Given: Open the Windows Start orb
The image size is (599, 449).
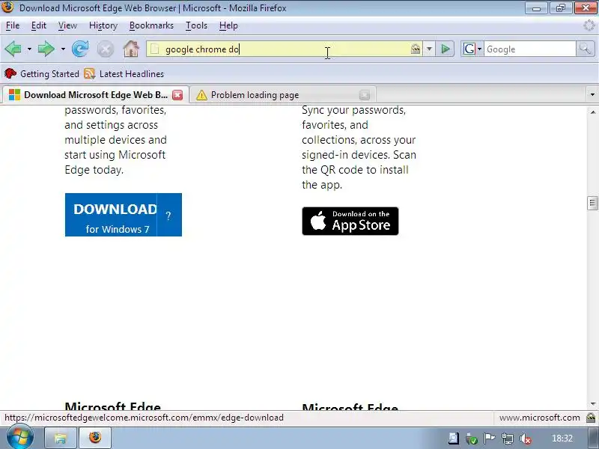Looking at the screenshot, I should (20, 436).
